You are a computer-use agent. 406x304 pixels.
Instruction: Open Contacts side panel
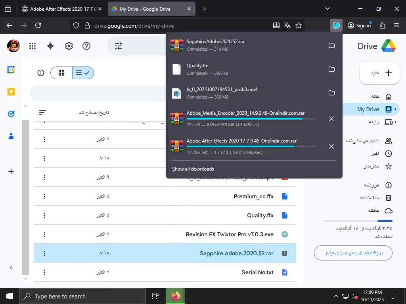pos(11,136)
